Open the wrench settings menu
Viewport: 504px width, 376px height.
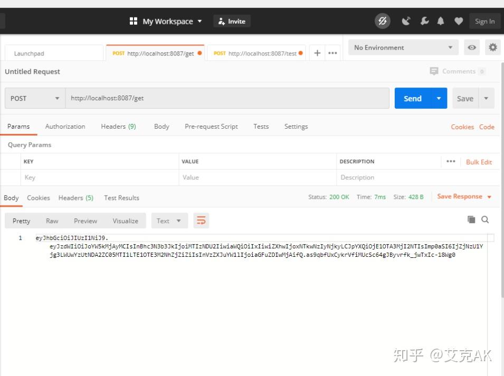[424, 21]
